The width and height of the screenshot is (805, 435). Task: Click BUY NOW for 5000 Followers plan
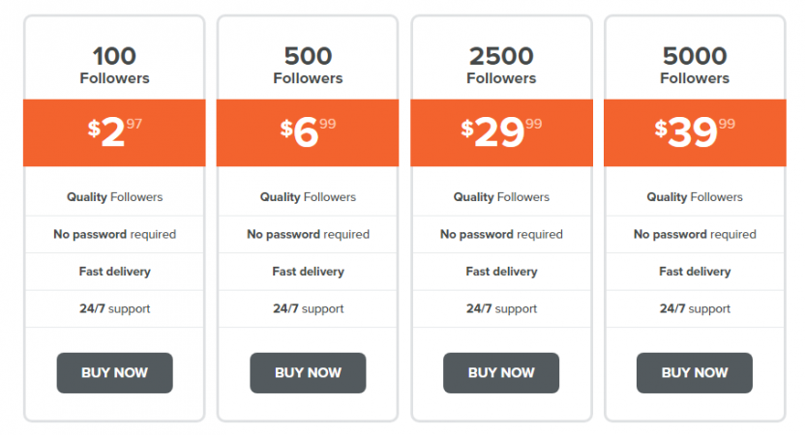(x=695, y=373)
